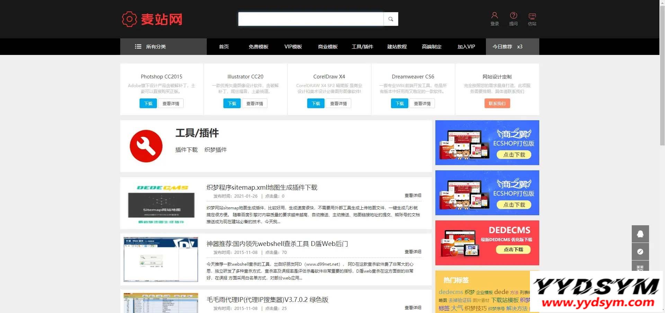Select the 今日推荐 x3 tab
665x313 pixels.
point(507,47)
